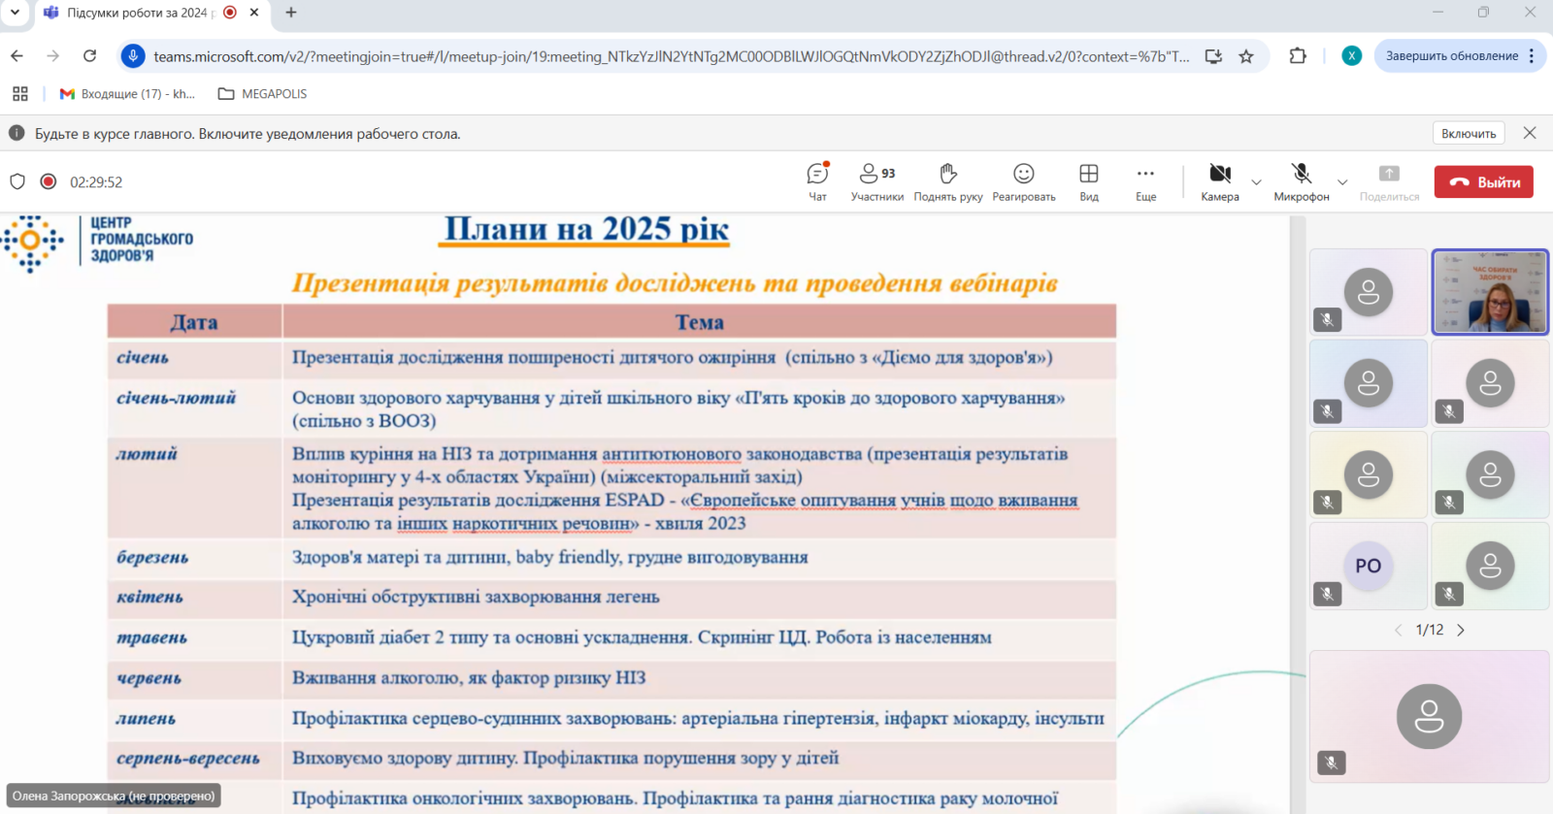
Task: Open the tab search dropdown
Action: (15, 13)
